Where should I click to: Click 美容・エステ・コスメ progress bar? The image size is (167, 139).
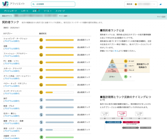point(60,130)
